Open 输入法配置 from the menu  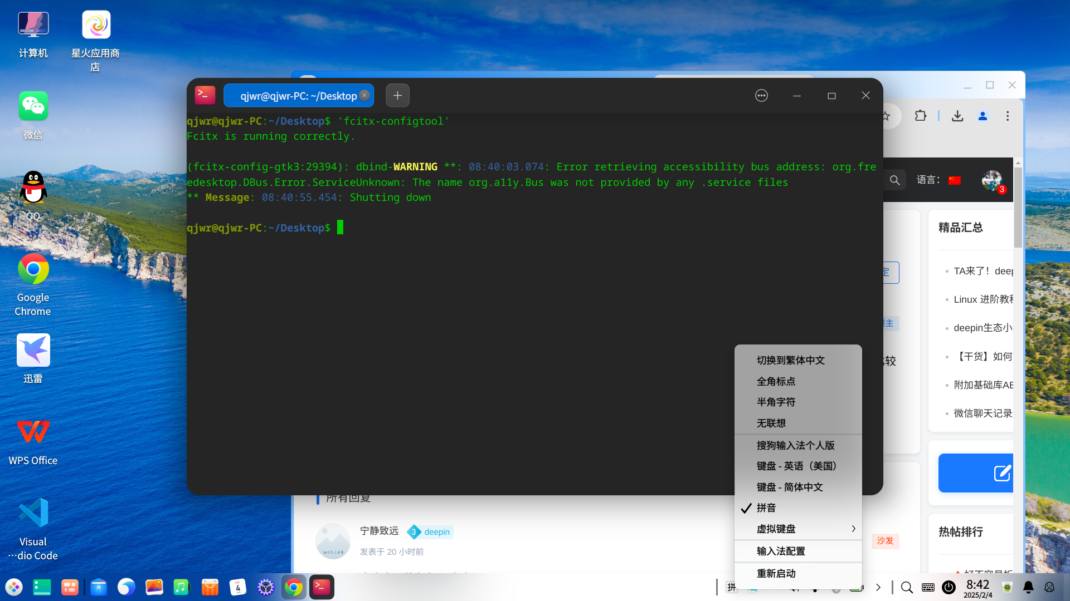[798, 551]
